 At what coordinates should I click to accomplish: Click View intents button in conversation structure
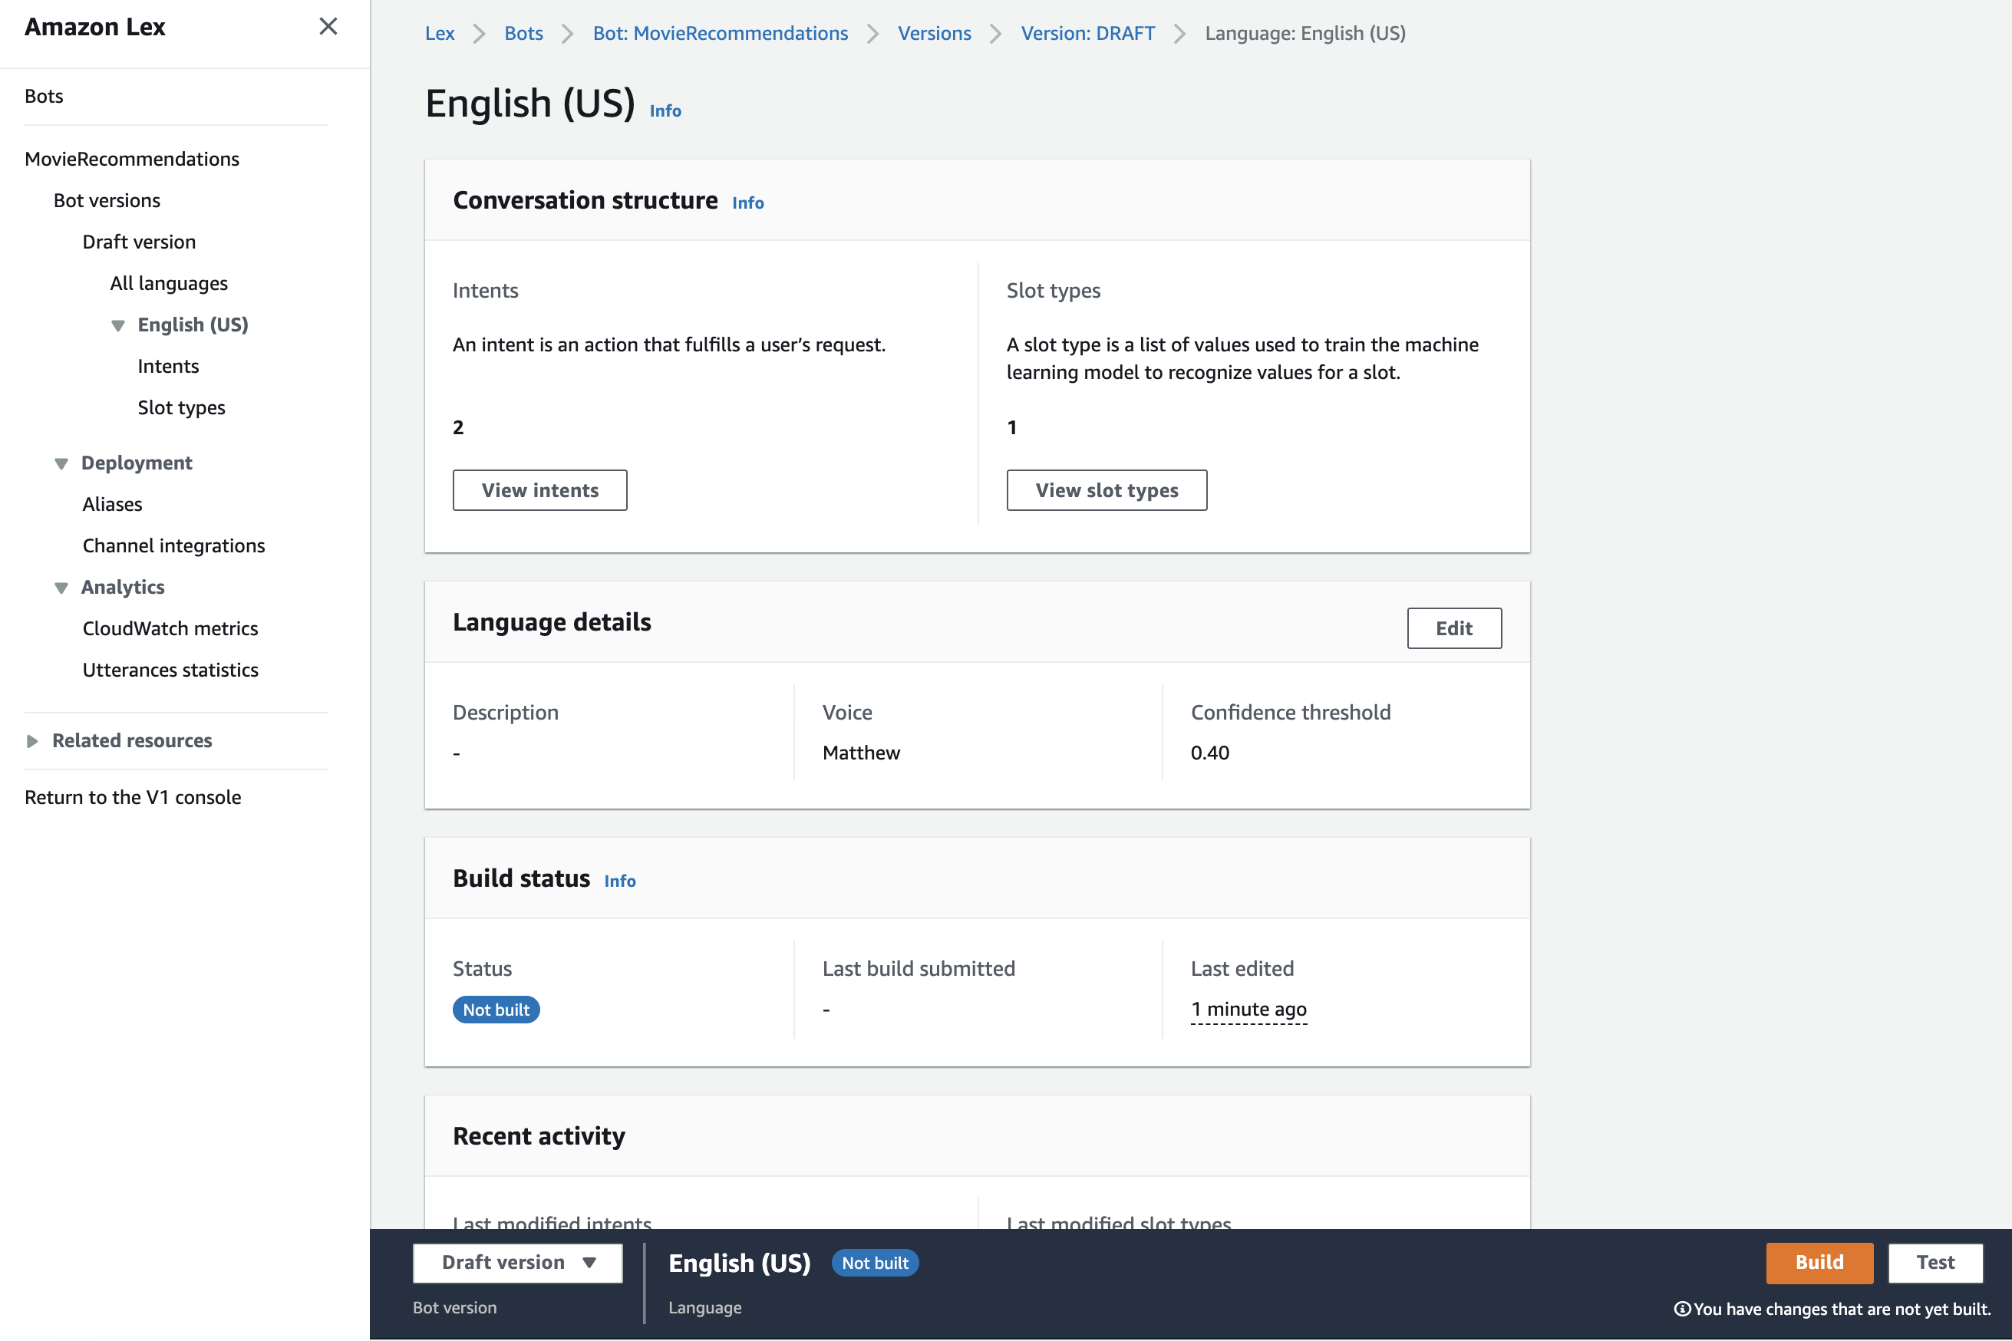[539, 488]
